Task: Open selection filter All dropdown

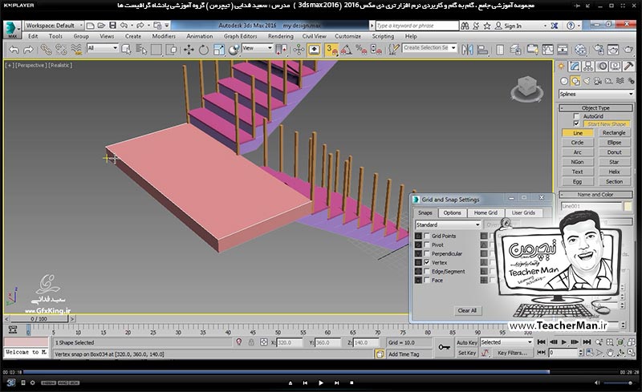Action: click(103, 48)
